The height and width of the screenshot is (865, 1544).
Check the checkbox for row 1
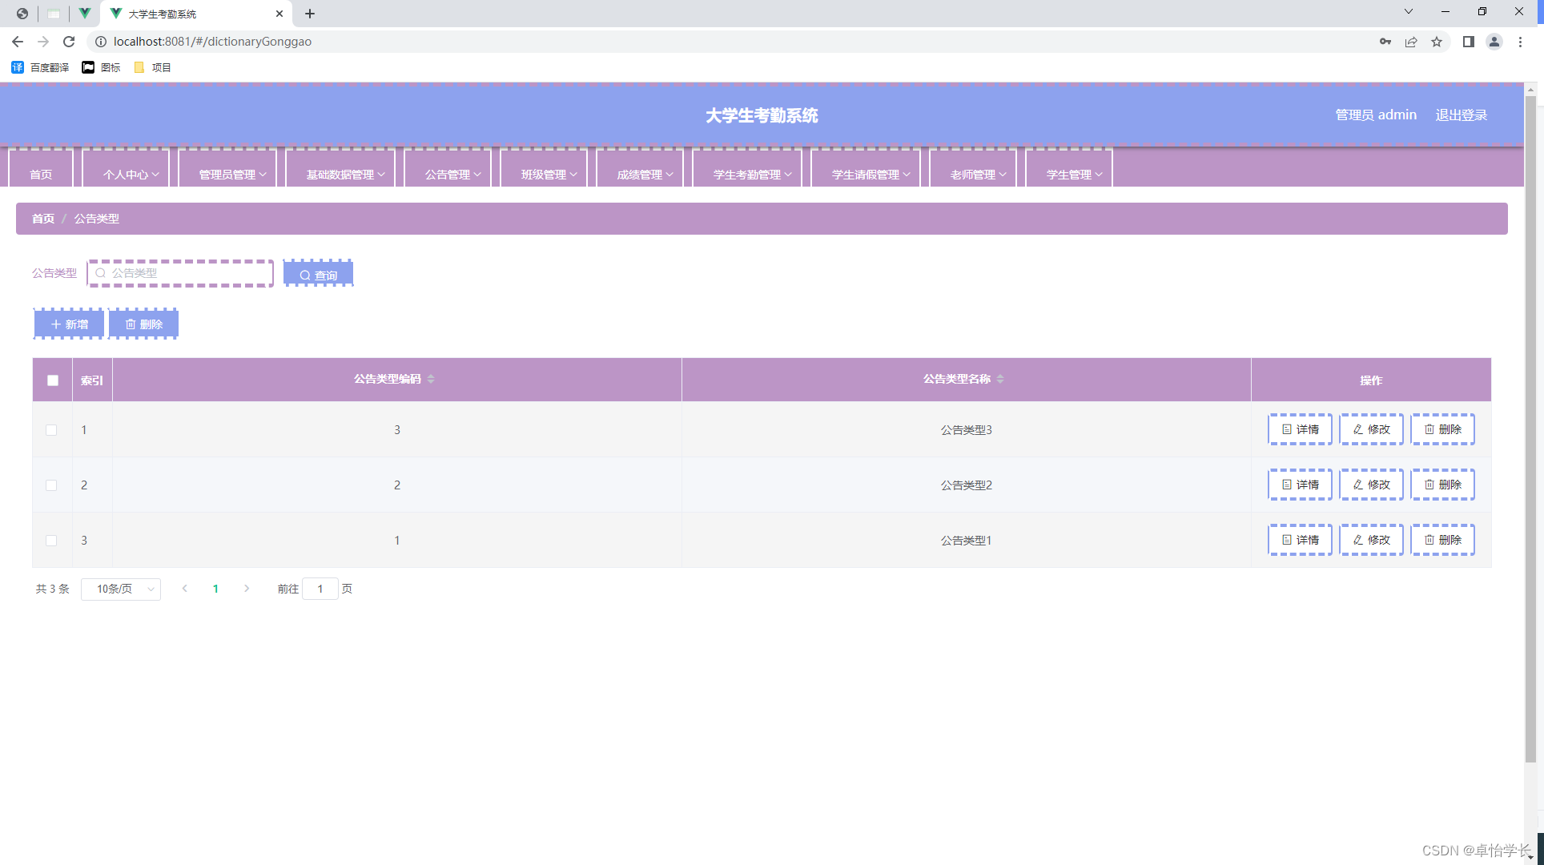51,431
